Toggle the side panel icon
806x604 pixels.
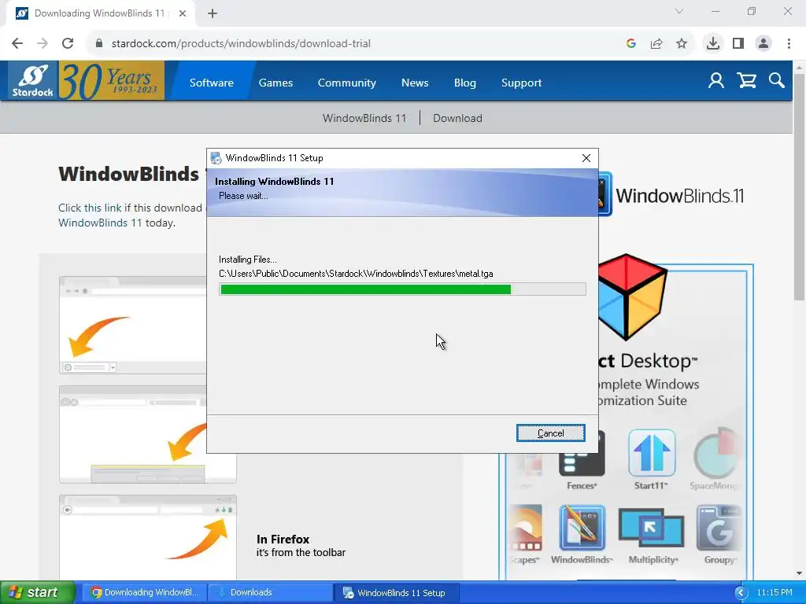coord(738,44)
